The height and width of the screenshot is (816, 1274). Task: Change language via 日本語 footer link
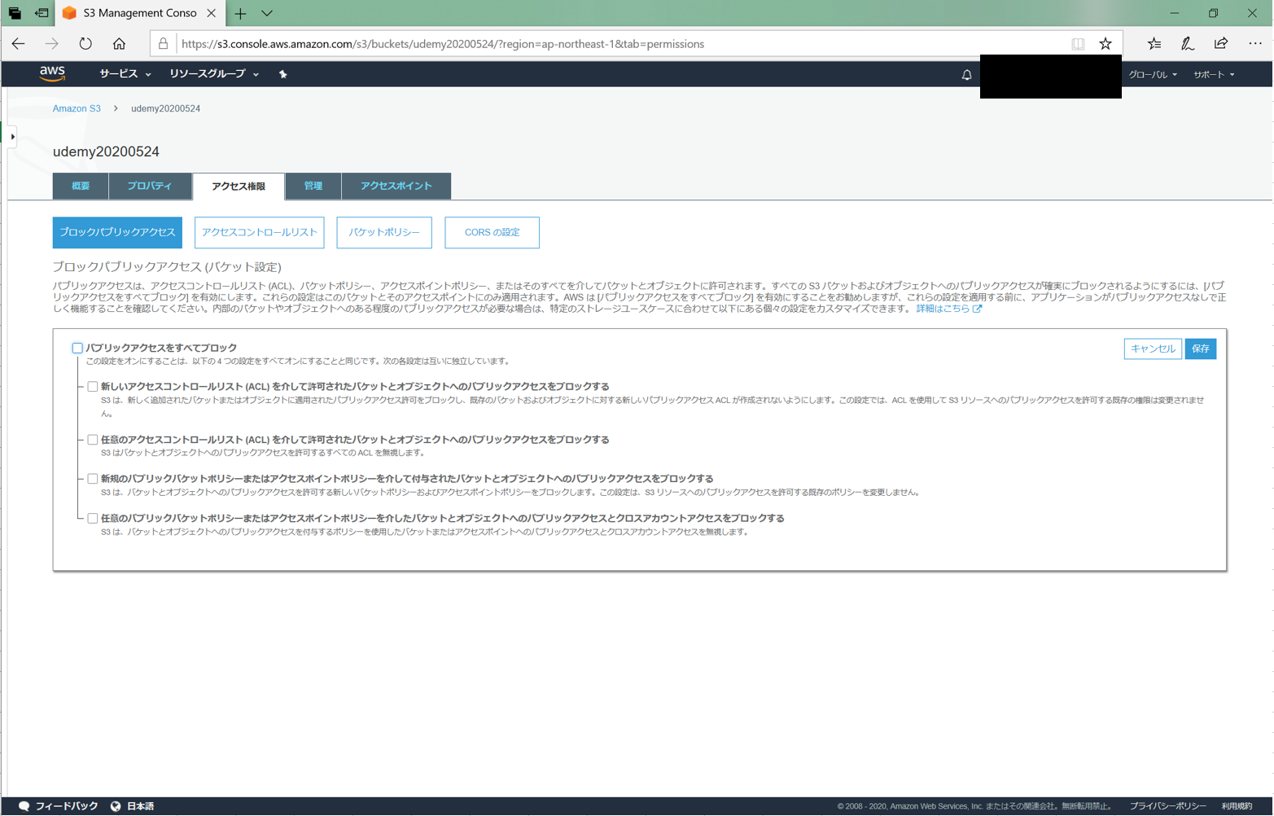pyautogui.click(x=140, y=806)
